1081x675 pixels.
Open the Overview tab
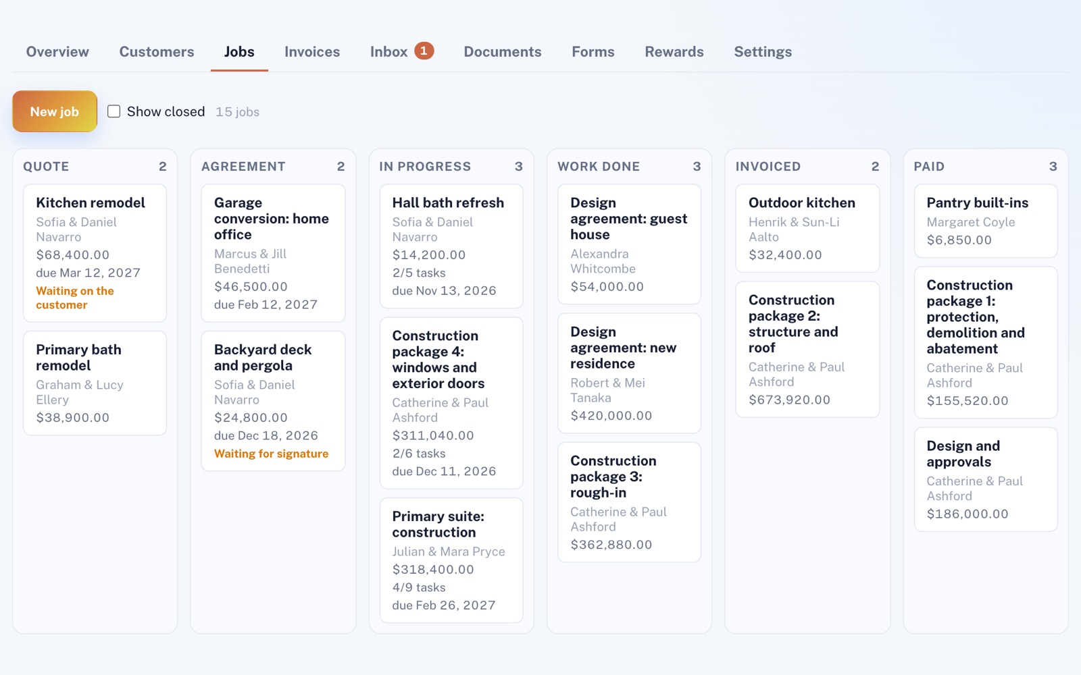[x=57, y=52]
